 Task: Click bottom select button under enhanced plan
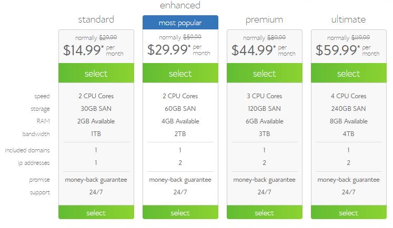pyautogui.click(x=180, y=212)
